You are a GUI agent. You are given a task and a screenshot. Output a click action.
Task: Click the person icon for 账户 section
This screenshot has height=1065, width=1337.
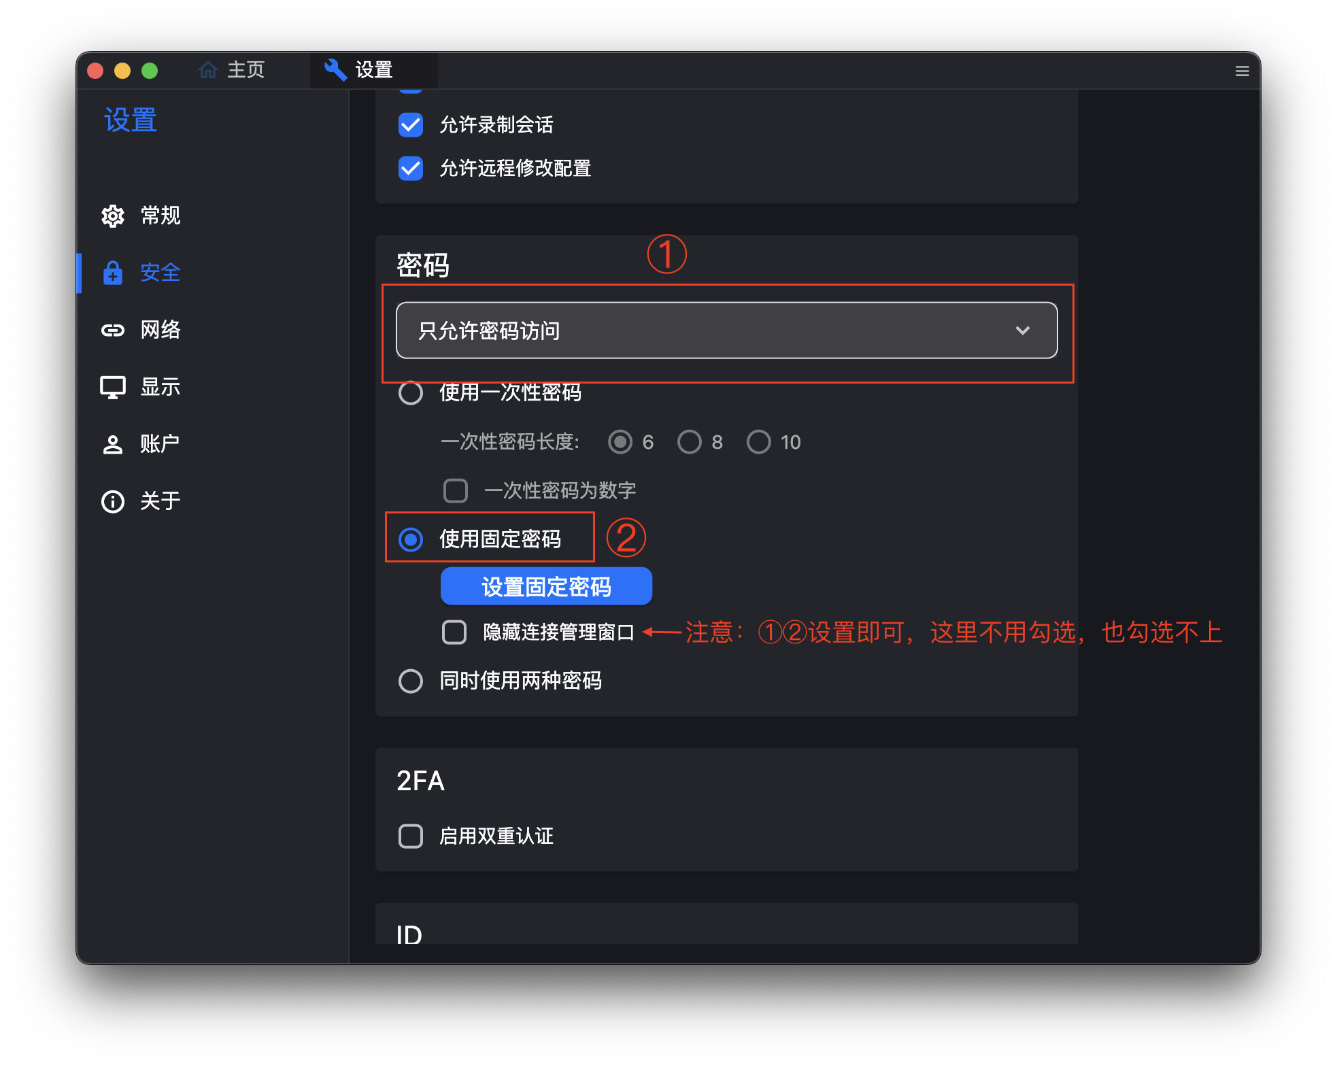tap(113, 444)
